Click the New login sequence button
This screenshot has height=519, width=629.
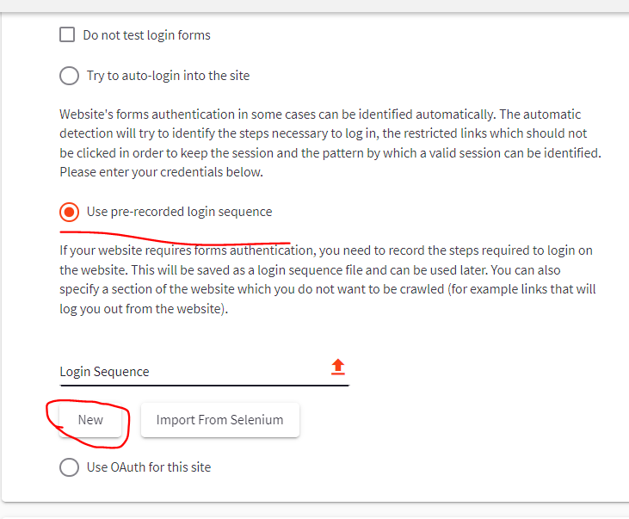[x=90, y=420]
